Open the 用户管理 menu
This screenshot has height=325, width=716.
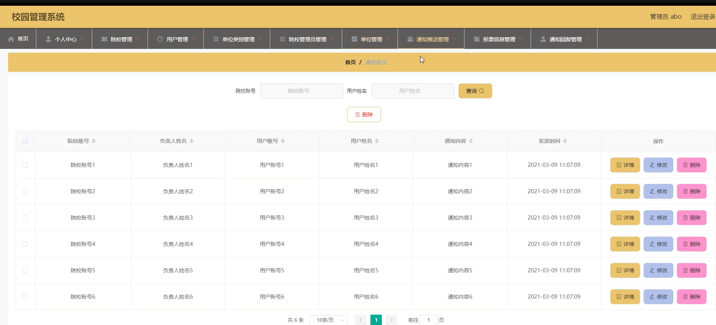pos(176,39)
